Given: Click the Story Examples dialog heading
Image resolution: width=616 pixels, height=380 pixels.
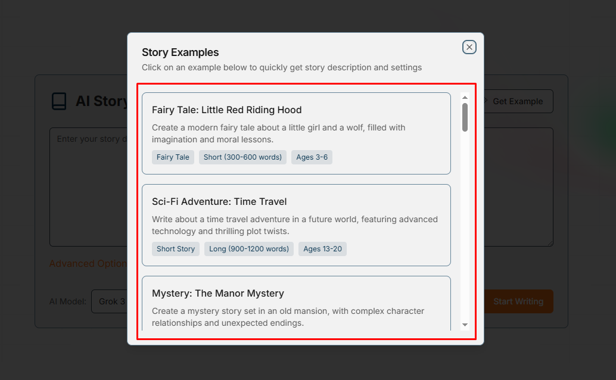Looking at the screenshot, I should 181,52.
